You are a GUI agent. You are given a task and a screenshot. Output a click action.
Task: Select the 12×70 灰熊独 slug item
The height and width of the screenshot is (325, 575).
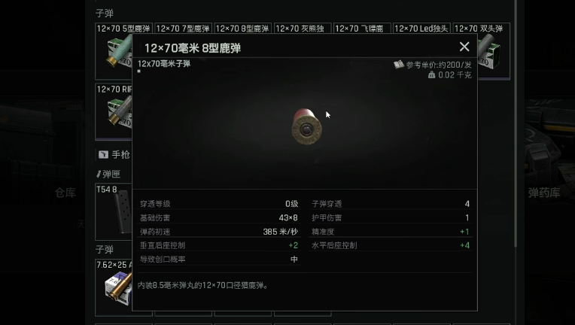click(x=303, y=29)
